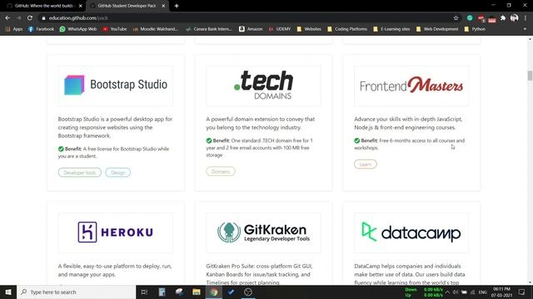Viewport: 533px width, 299px height.
Task: Close the GitHub: Where the world builds tab
Action: point(81,6)
